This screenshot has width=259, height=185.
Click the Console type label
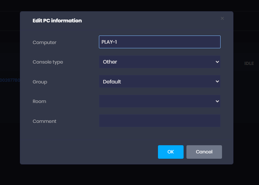click(48, 62)
